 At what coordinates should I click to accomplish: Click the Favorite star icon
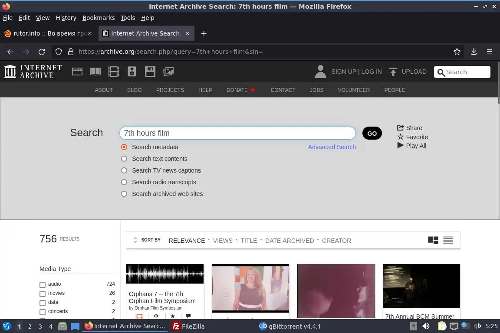click(401, 137)
